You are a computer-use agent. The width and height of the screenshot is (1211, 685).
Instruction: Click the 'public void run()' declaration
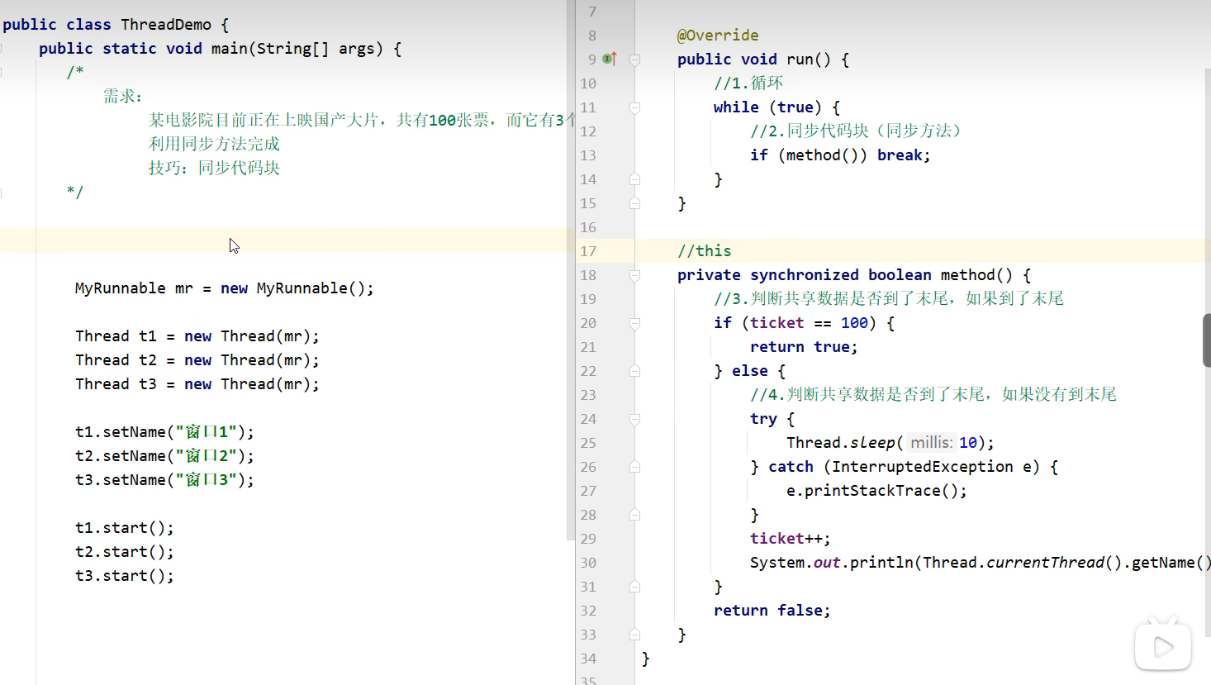[x=762, y=59]
